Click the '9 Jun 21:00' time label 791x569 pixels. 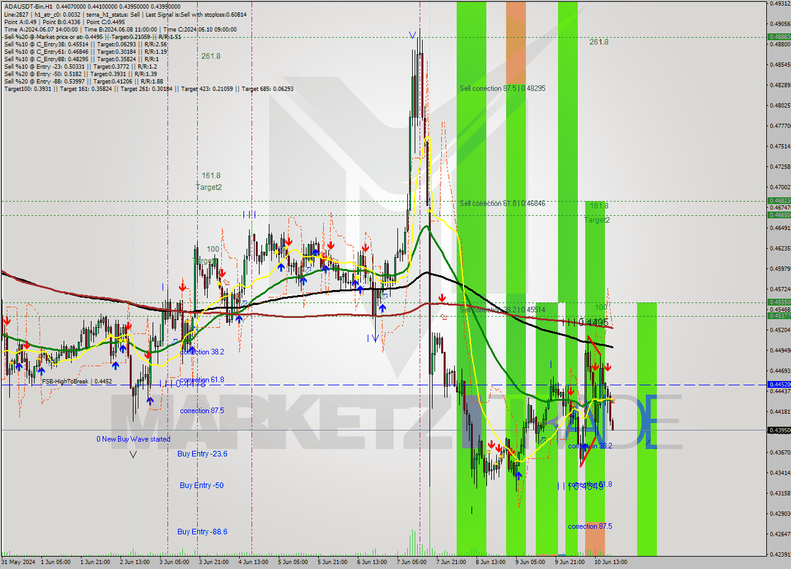570,562
